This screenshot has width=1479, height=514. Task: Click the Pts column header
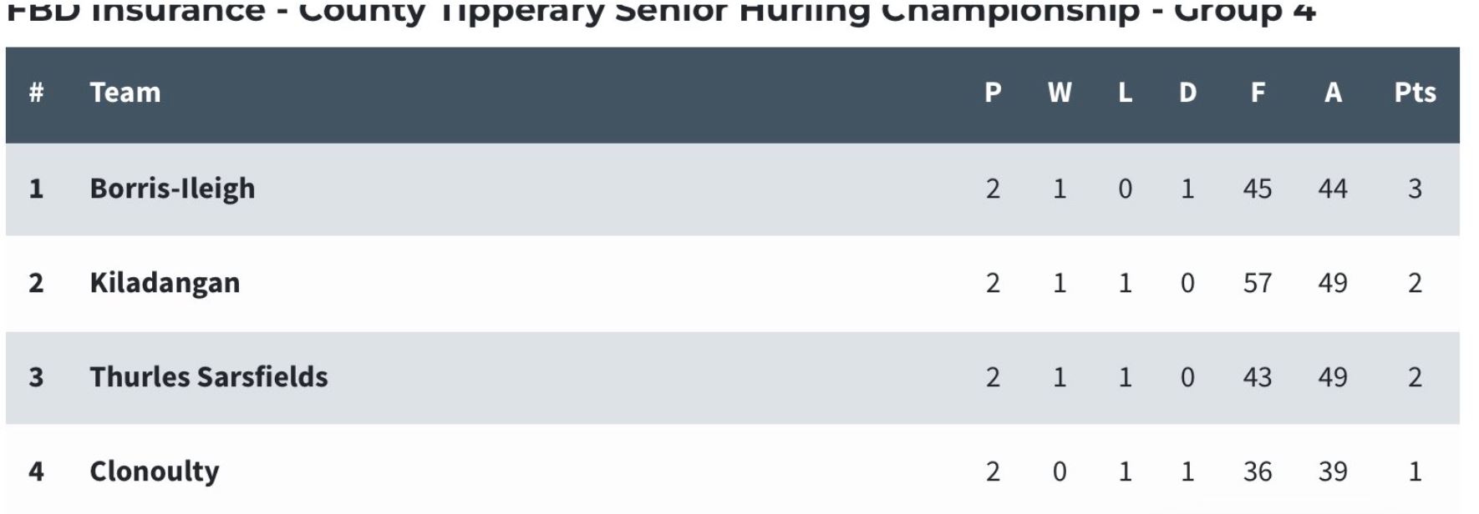coord(1415,93)
